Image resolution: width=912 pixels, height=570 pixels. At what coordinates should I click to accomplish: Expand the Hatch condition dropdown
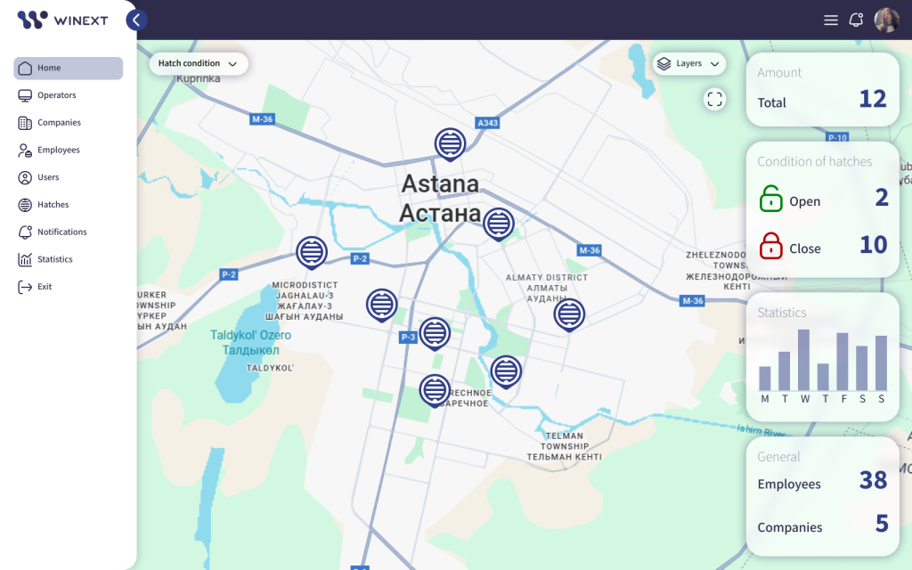click(198, 64)
